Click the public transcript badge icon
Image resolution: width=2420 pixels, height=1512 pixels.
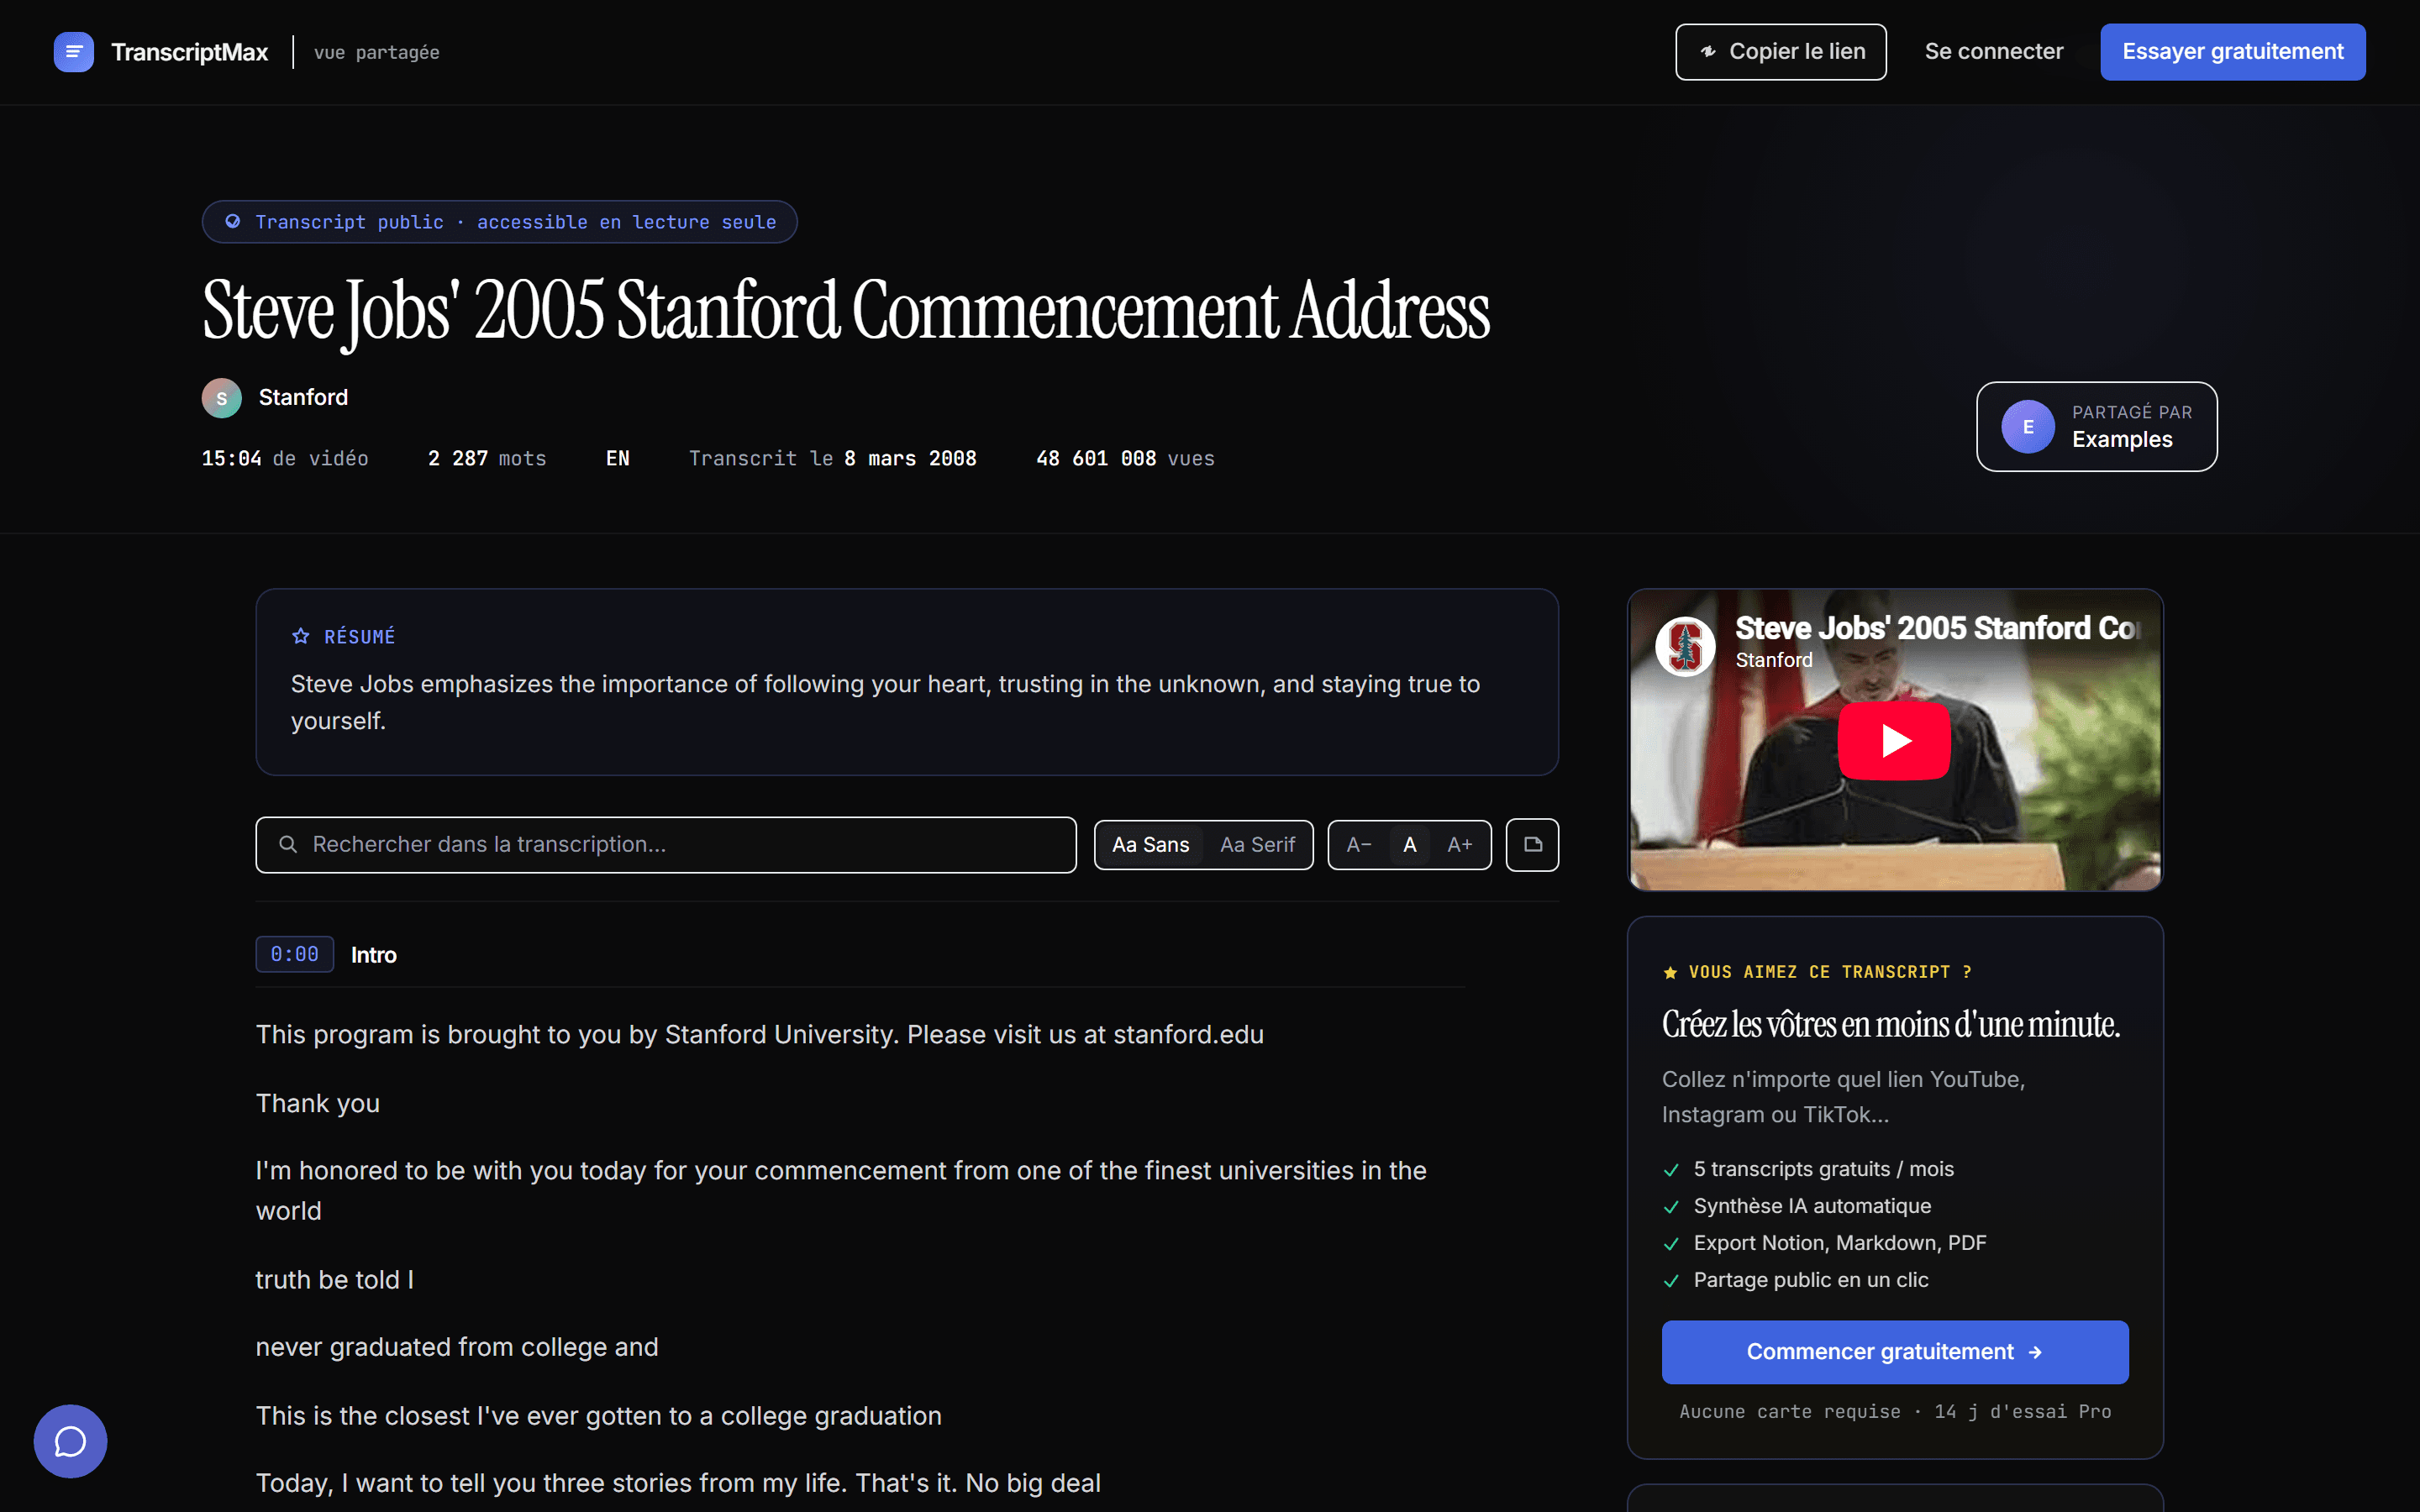pos(232,222)
